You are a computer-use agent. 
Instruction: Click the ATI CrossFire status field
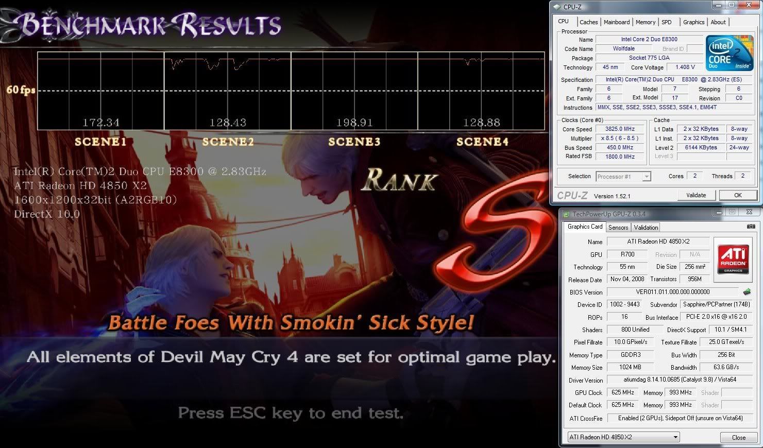pos(680,418)
